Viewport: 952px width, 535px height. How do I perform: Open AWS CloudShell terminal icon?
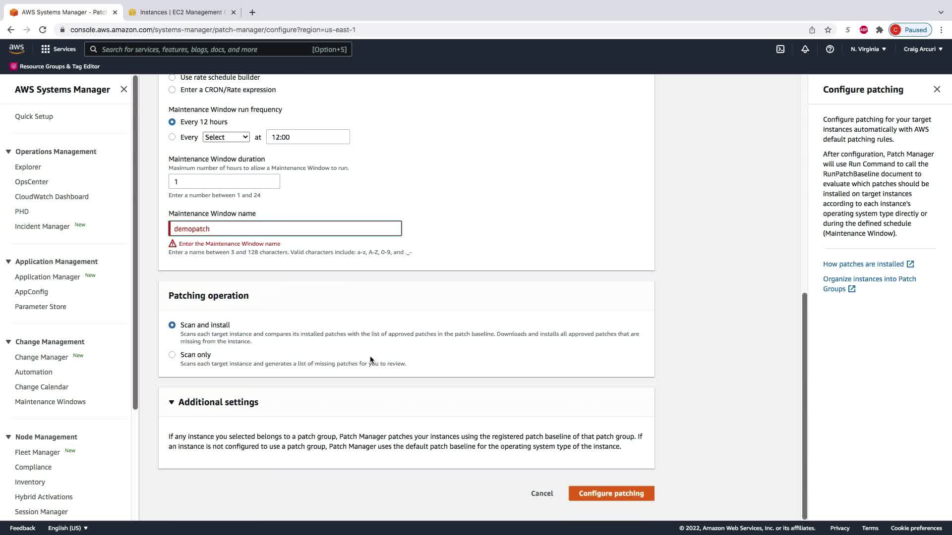coord(780,49)
